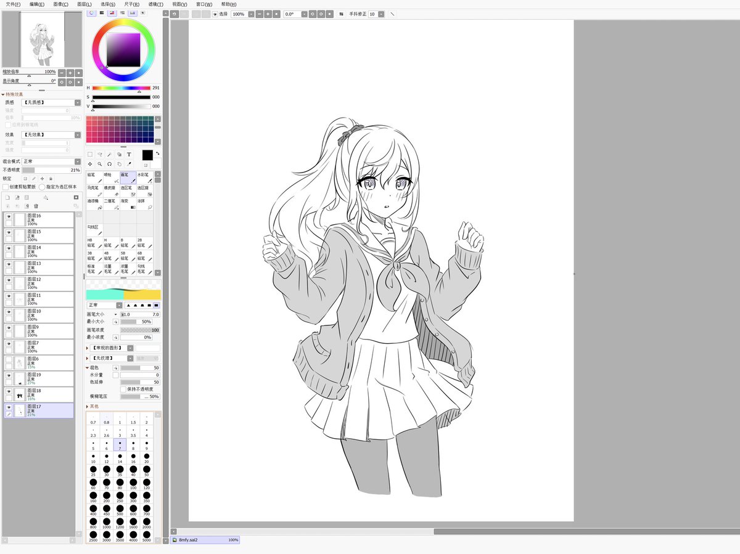Select the rectangular selection tool
The height and width of the screenshot is (554, 740).
click(90, 155)
